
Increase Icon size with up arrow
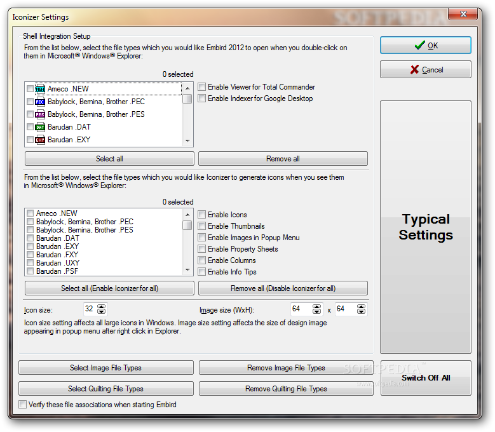click(101, 307)
